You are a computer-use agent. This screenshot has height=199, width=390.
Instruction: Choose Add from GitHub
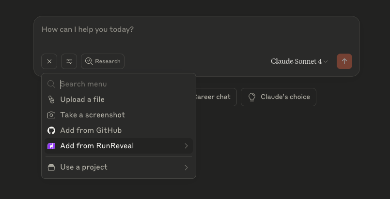click(119, 130)
